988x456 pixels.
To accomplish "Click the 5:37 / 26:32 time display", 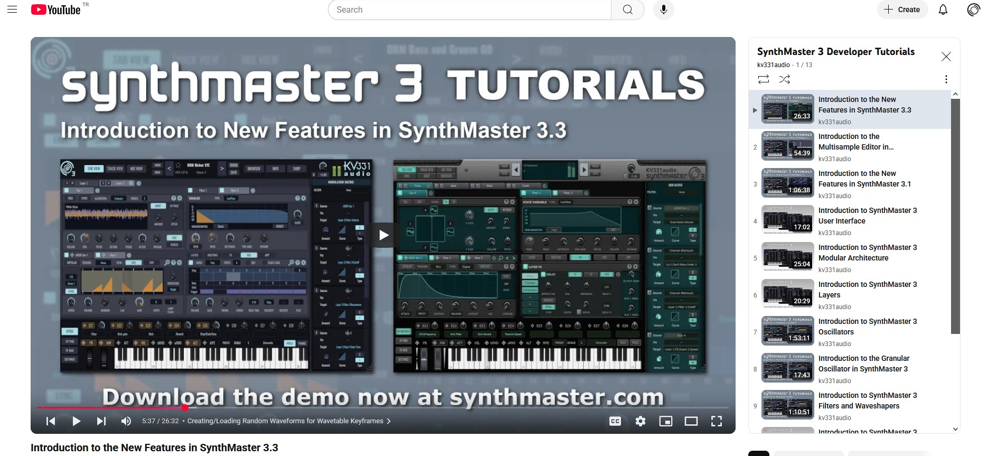I will click(x=161, y=421).
